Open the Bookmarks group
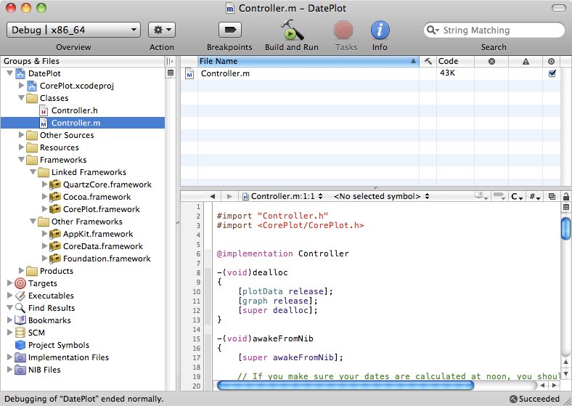Image resolution: width=572 pixels, height=406 pixels. point(49,320)
